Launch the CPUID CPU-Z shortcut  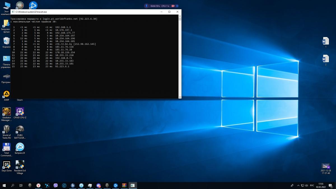pos(20,112)
